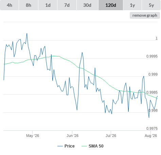Click the blue Price legend line swatch
The image size is (161, 155).
pos(60,146)
